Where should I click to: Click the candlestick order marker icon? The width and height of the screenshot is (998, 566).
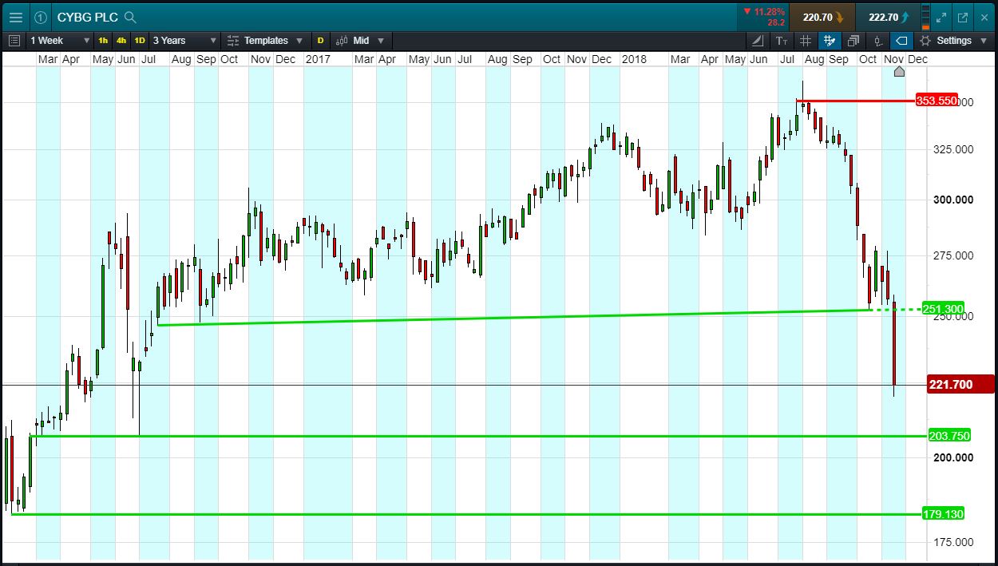[x=877, y=41]
